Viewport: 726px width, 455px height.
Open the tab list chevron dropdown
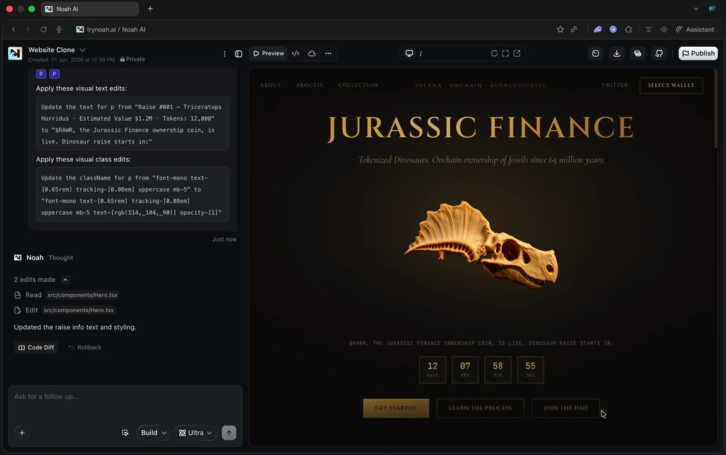click(x=696, y=9)
